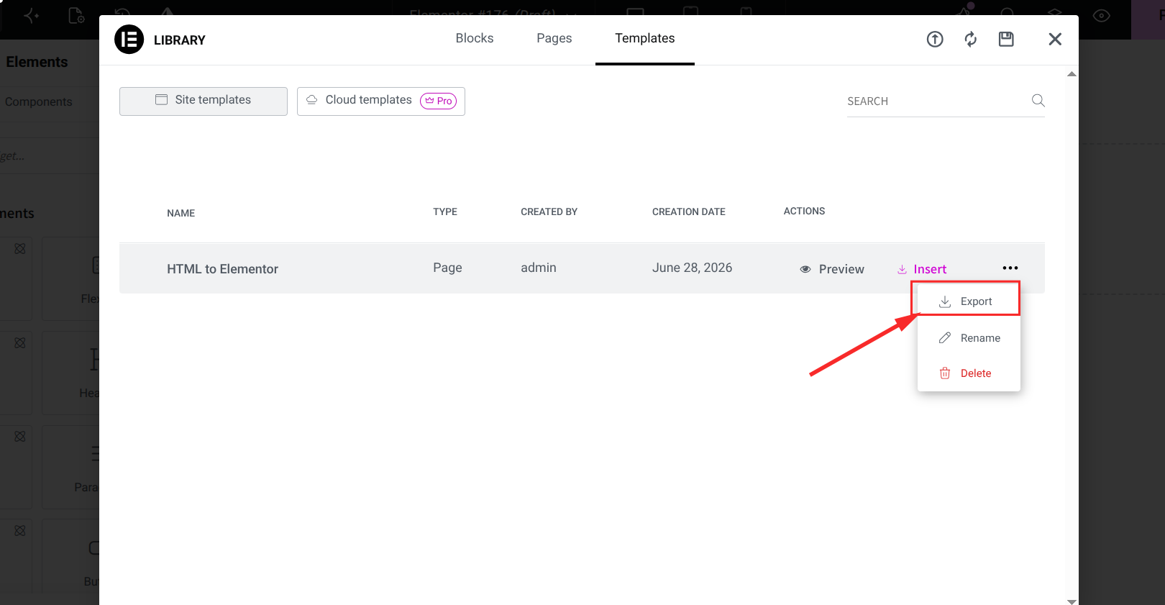Viewport: 1165px width, 605px height.
Task: Toggle the three-dot more actions menu
Action: [1010, 268]
